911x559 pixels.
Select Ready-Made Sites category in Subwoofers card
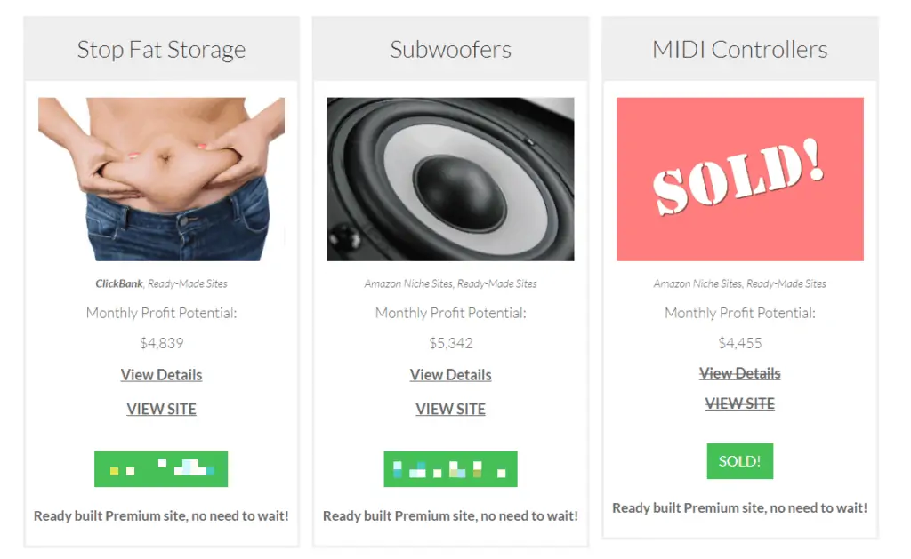[x=497, y=283]
